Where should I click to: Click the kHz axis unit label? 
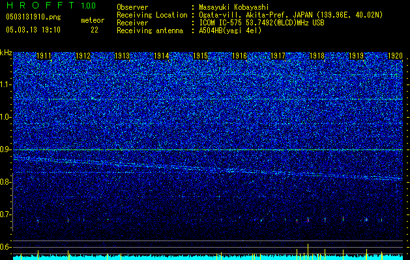point(6,53)
